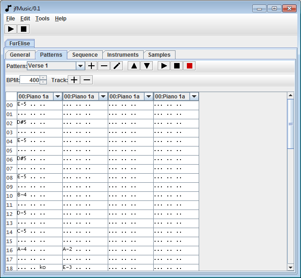Add a track with plus button
Screen dimensions: 301x278
click(74, 80)
